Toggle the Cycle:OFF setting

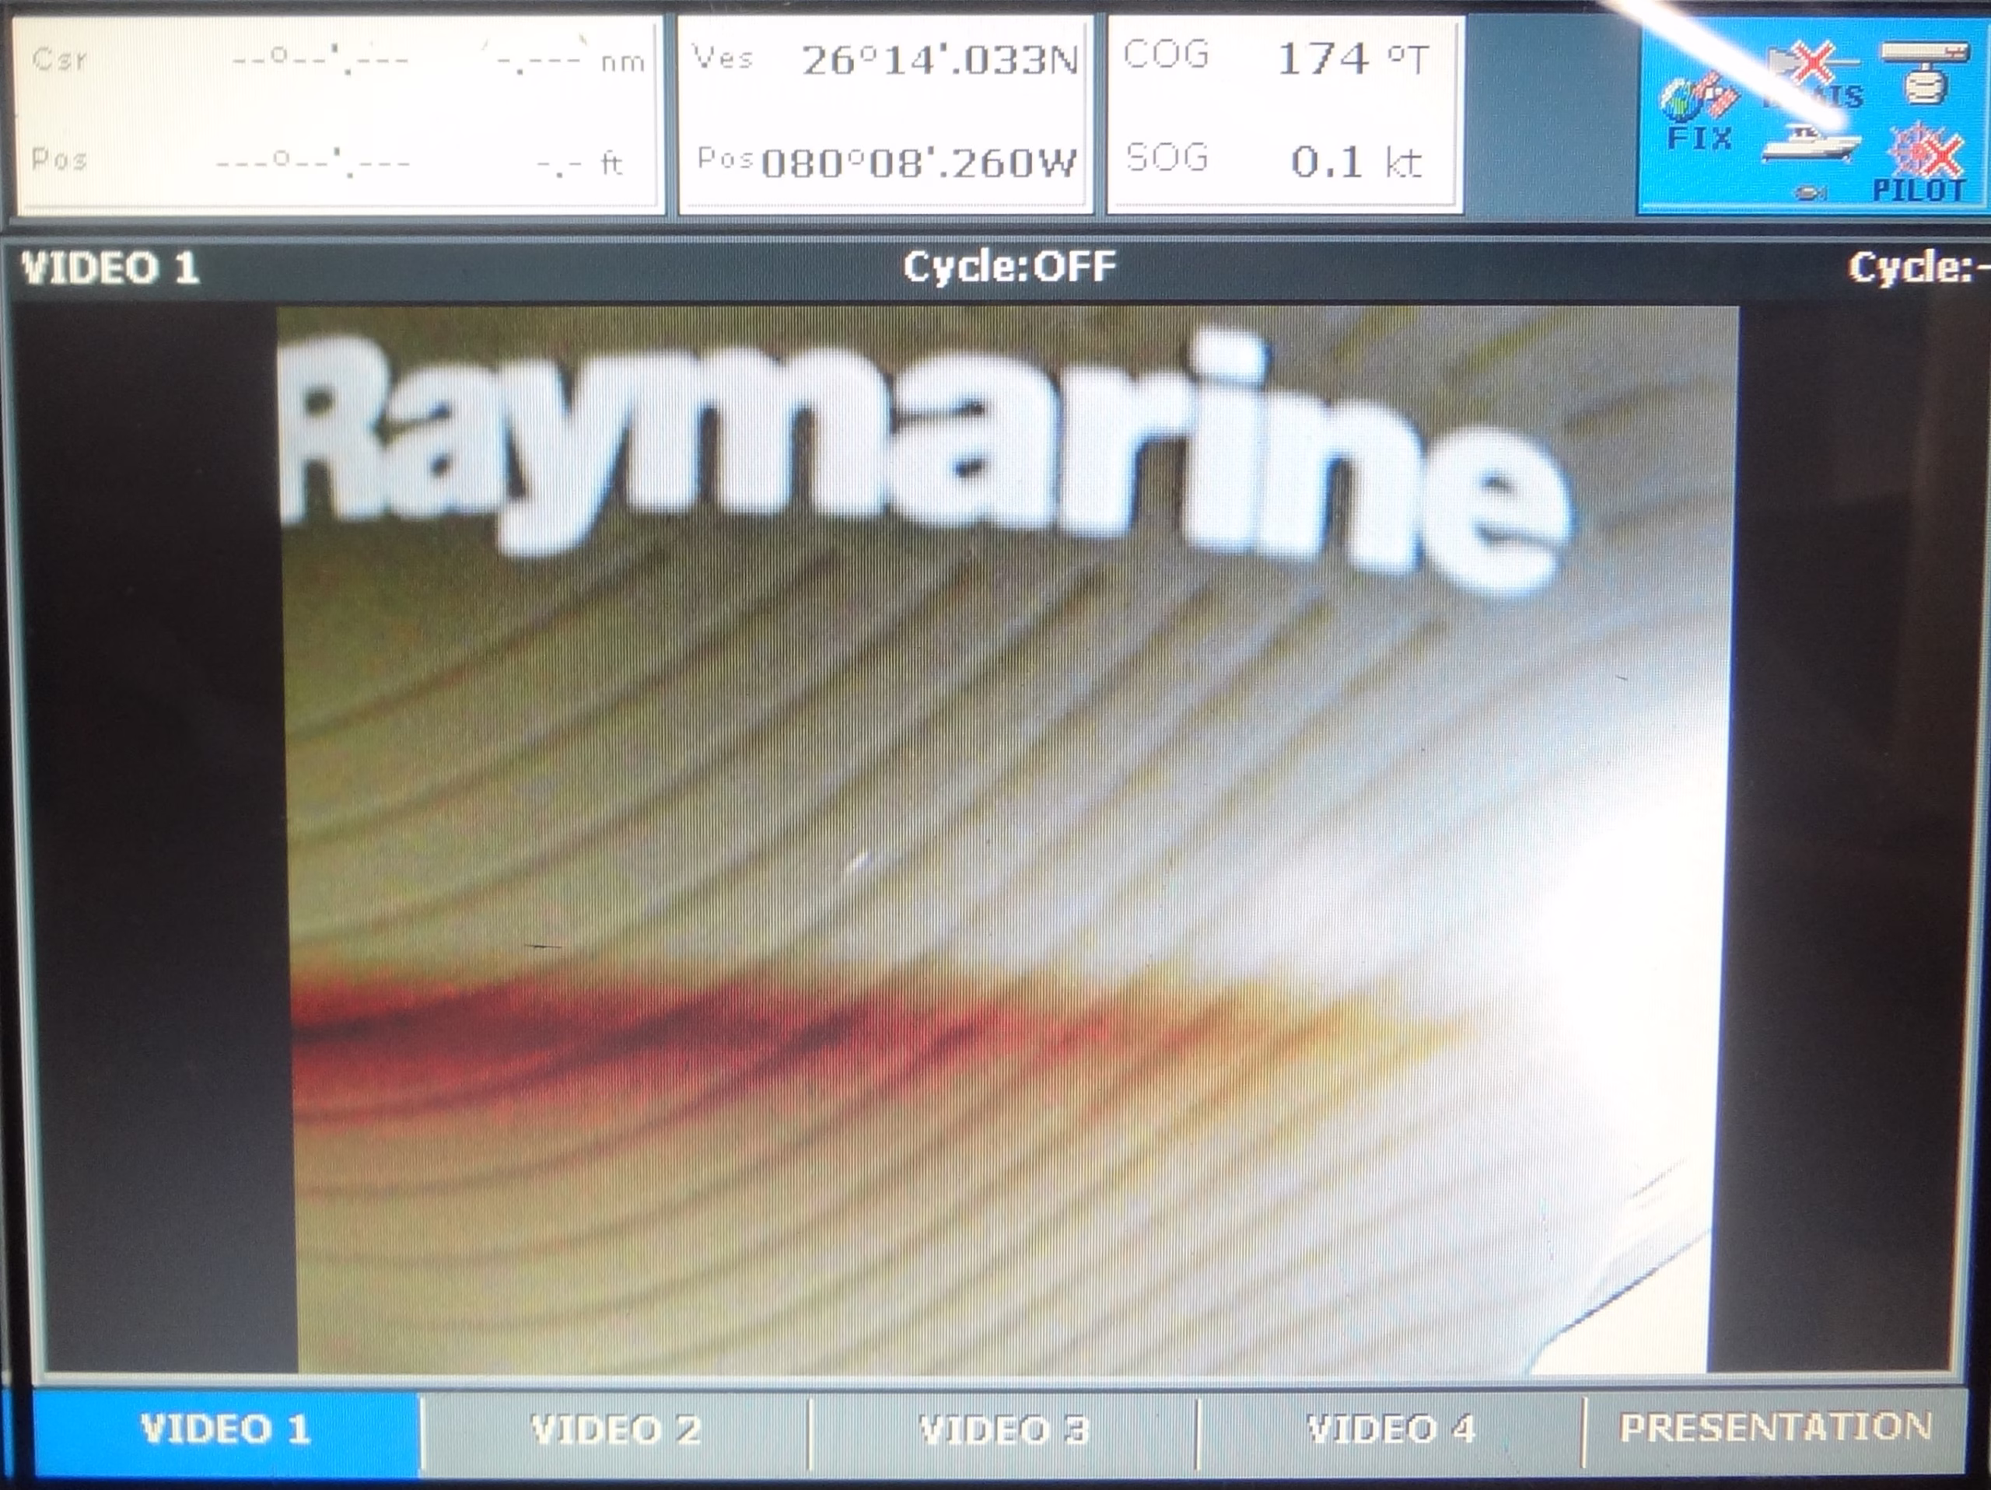point(1009,266)
